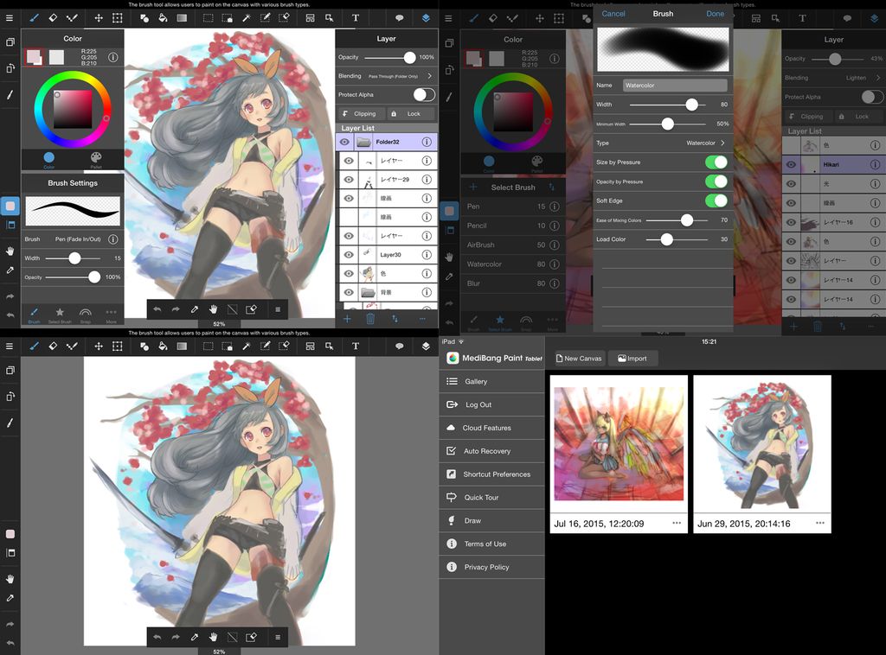The width and height of the screenshot is (886, 655).
Task: Click Done in the Brush dialog
Action: tap(715, 14)
